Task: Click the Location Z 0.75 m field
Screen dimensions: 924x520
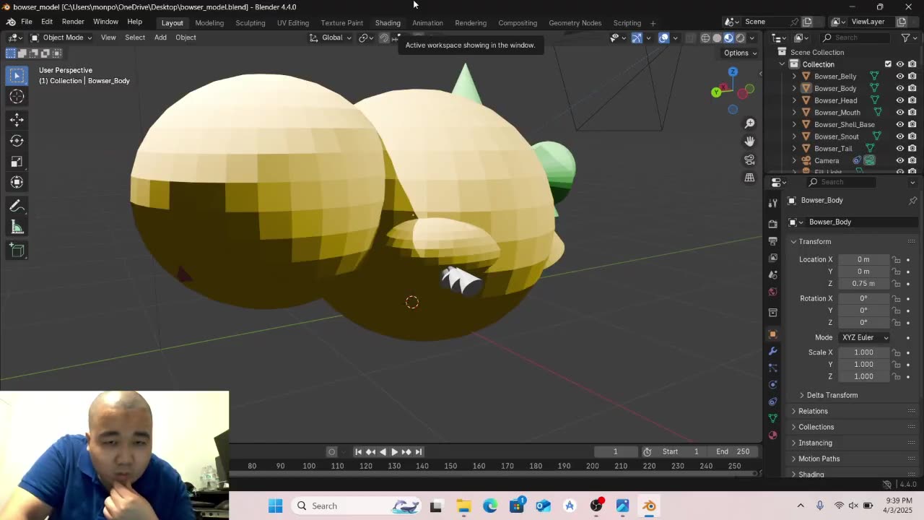Action: click(x=863, y=283)
